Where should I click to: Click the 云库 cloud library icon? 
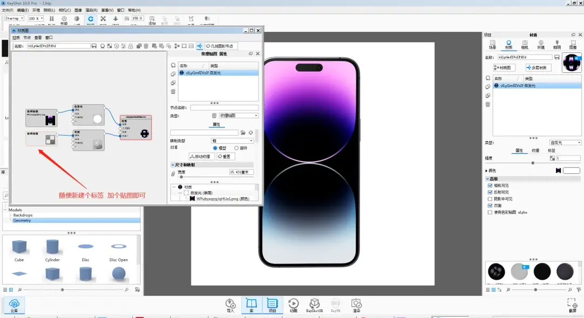(x=14, y=305)
